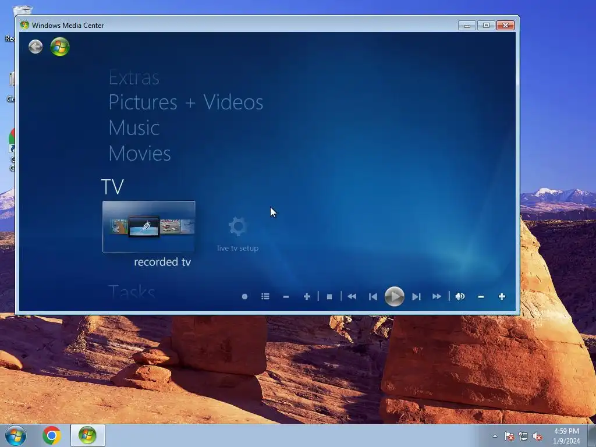Screen dimensions: 596x447
Task: Click the skip forward button
Action: pos(416,296)
